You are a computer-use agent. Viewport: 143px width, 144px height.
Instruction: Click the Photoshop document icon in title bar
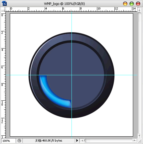coord(4,3)
